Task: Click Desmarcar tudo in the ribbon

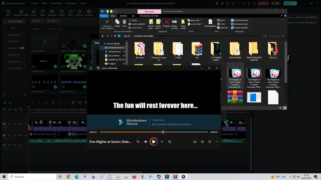Action: 239,24
